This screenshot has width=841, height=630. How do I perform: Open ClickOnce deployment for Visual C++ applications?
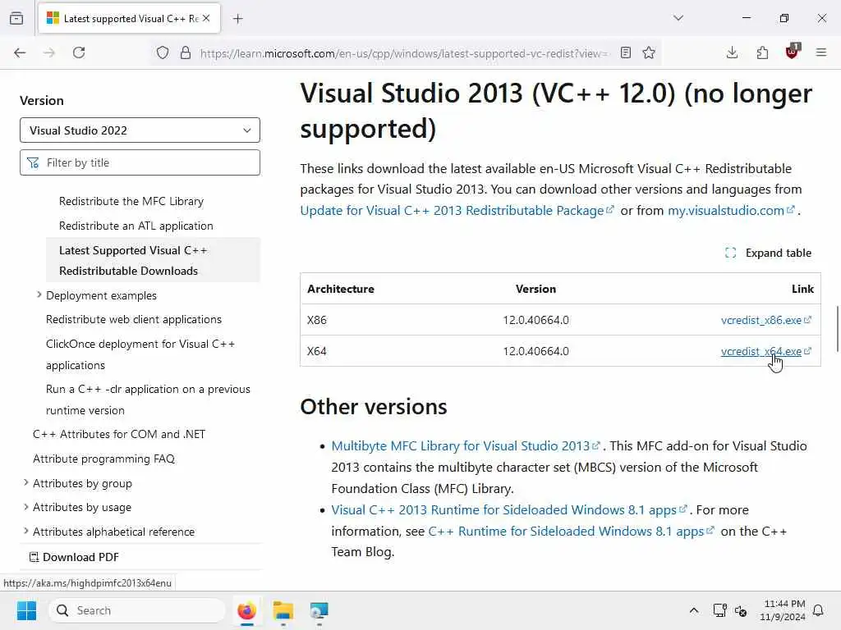tap(140, 354)
